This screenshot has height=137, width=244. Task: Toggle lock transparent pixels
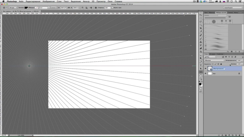pos(213,64)
